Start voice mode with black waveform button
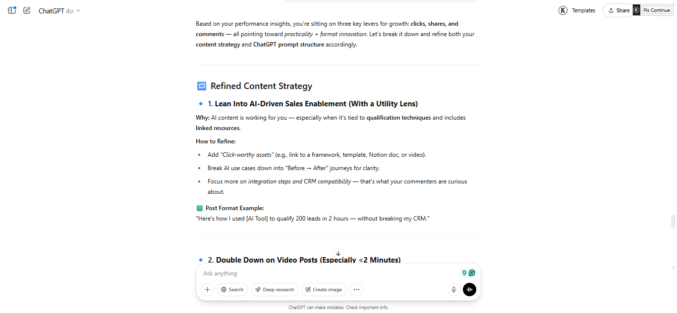Screen dimensions: 677x313 pyautogui.click(x=469, y=290)
